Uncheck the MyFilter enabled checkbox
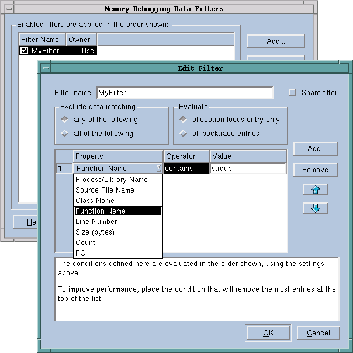353x353 pixels. coord(24,51)
